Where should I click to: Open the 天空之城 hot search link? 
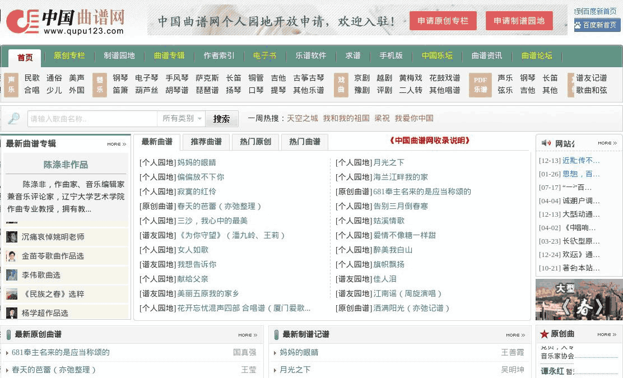(x=302, y=118)
